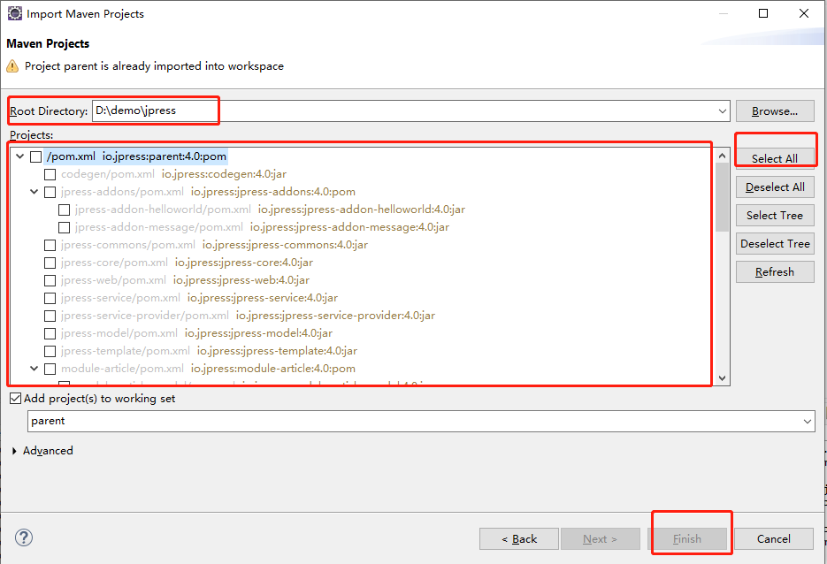Check the jpress-web/pom.xml checkbox

click(x=50, y=280)
